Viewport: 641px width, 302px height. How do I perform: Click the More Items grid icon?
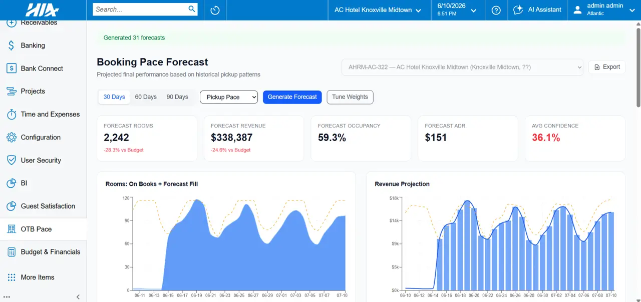pyautogui.click(x=12, y=277)
